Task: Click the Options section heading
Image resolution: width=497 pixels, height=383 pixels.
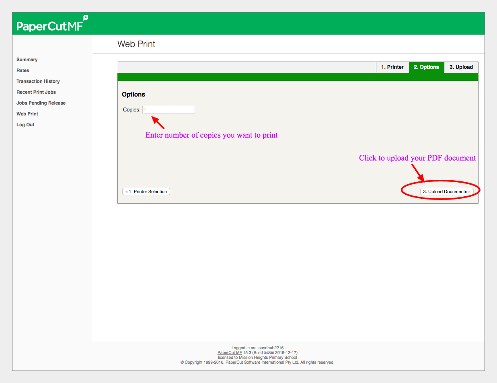Action: coord(133,95)
